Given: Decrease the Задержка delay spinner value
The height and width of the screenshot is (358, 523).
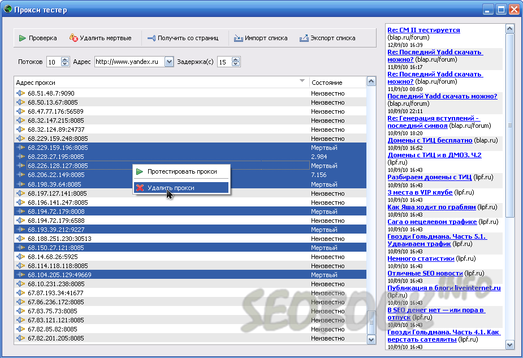Looking at the screenshot, I should pyautogui.click(x=236, y=64).
